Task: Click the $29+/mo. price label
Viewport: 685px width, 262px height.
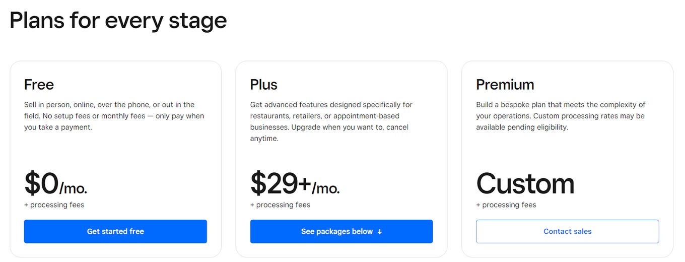Action: 295,183
